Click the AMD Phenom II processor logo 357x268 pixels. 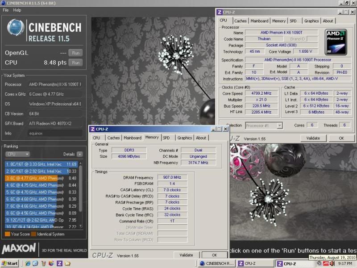coord(336,42)
